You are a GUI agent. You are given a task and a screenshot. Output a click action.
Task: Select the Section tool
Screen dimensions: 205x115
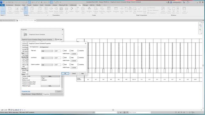[x=71, y=9]
